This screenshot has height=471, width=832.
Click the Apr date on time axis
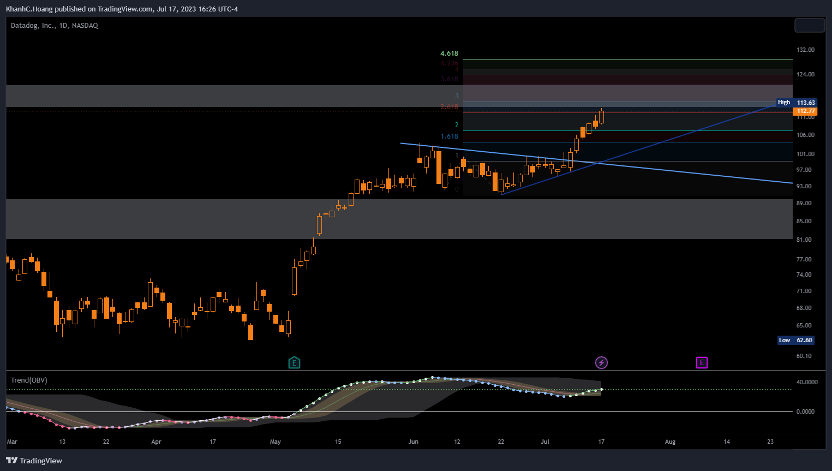click(x=156, y=442)
